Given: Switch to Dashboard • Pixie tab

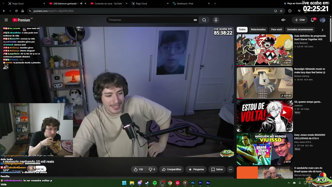Looking at the screenshot, I should click(191, 4).
